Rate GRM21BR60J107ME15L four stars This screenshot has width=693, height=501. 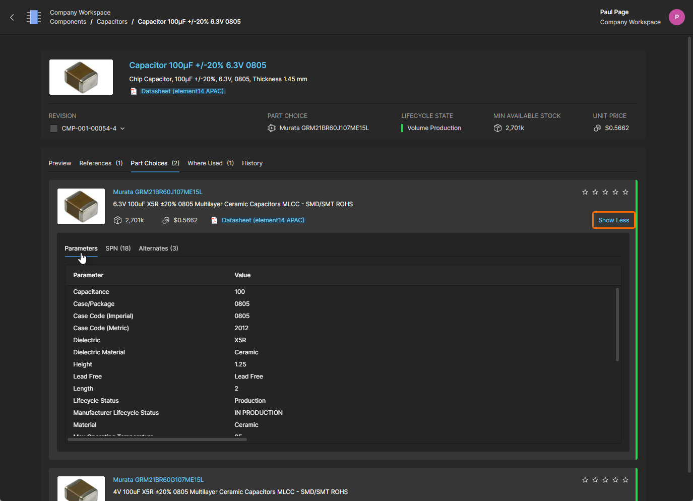tap(615, 192)
